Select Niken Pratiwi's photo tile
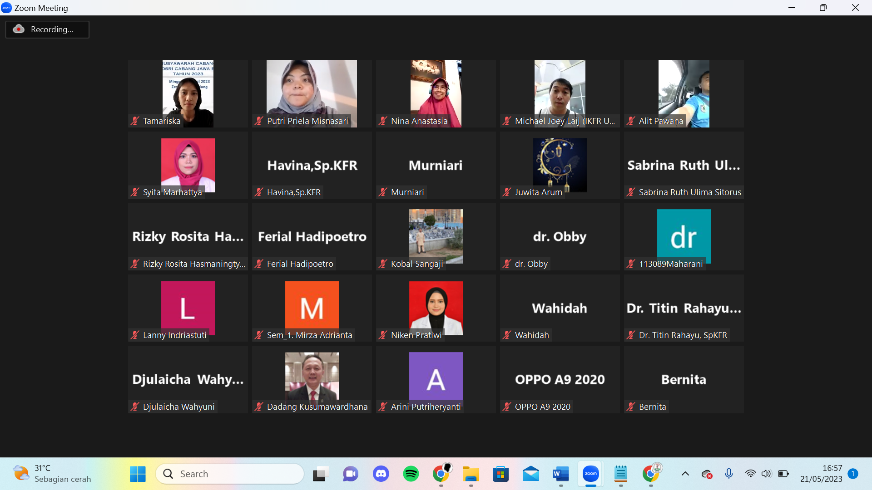 click(436, 308)
